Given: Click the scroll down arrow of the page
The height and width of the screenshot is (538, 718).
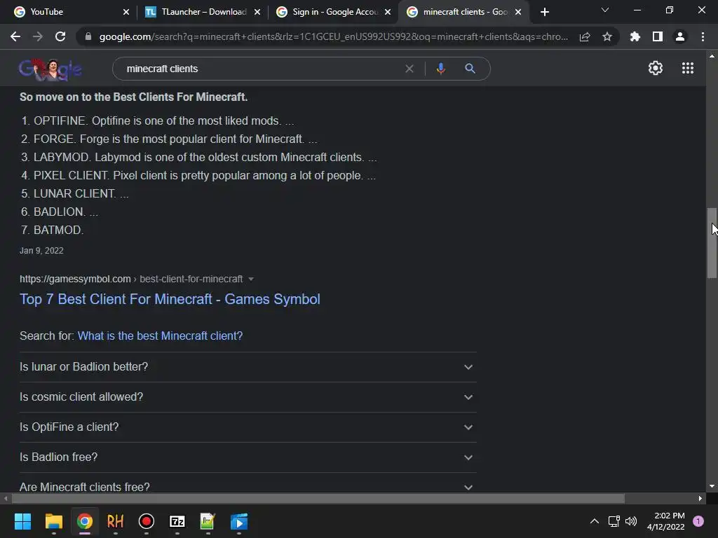Looking at the screenshot, I should 712,486.
